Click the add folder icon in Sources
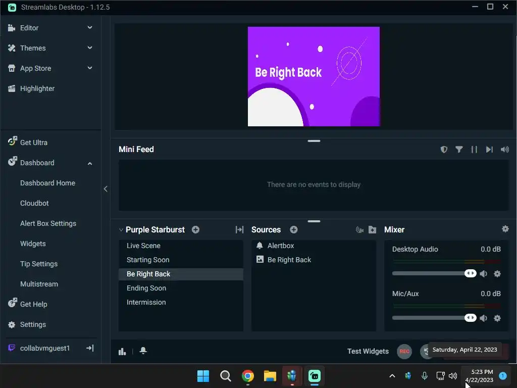The image size is (517, 388). tap(372, 230)
